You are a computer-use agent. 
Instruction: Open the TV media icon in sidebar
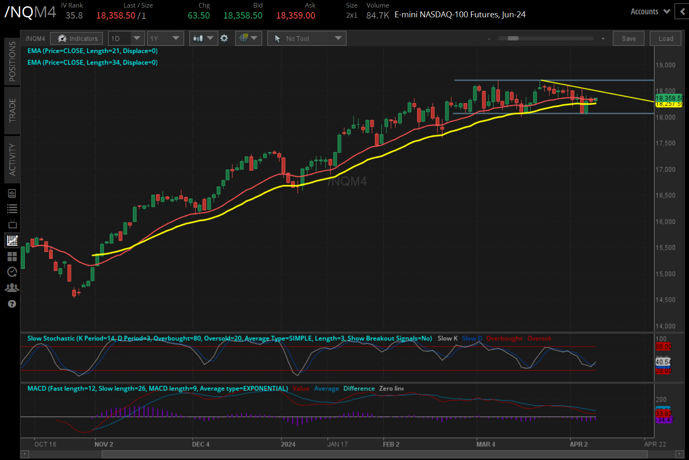(x=12, y=224)
